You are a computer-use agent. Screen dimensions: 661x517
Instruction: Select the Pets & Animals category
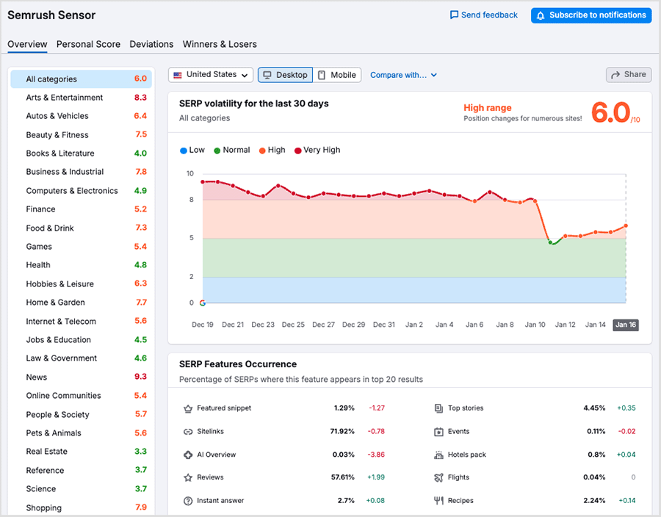tap(81, 433)
